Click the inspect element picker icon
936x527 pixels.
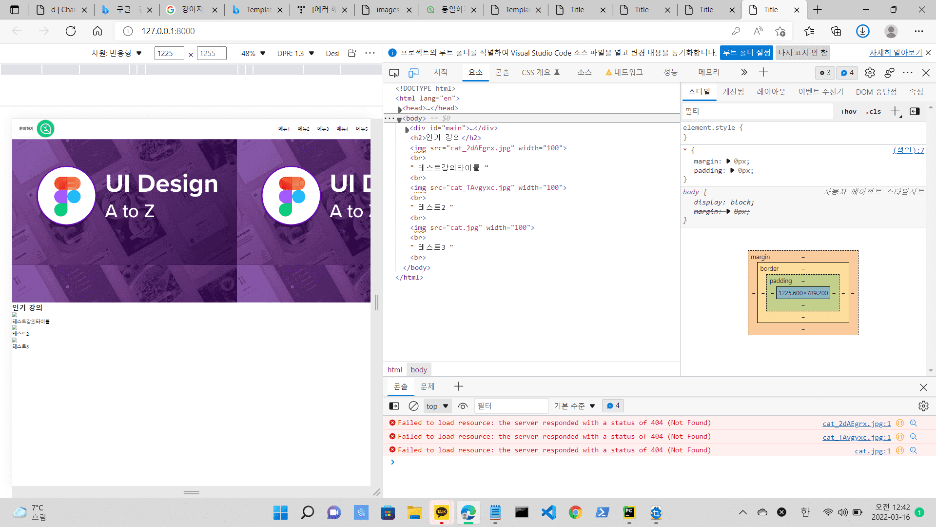point(394,73)
